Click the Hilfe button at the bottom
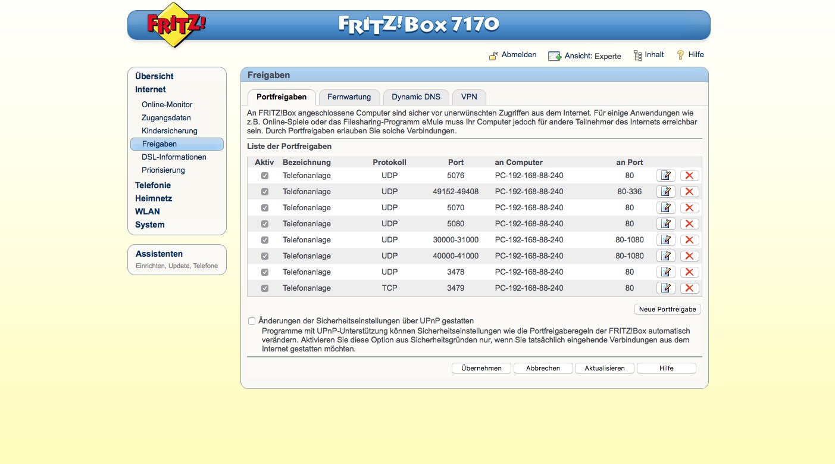This screenshot has width=835, height=464. (667, 368)
